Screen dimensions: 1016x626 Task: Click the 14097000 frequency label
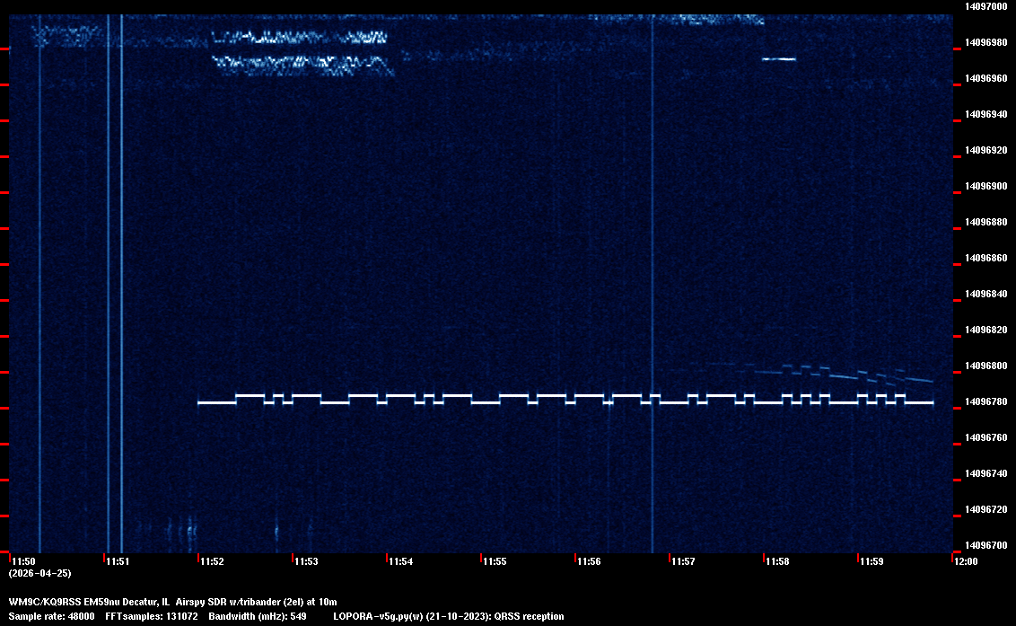coord(985,6)
